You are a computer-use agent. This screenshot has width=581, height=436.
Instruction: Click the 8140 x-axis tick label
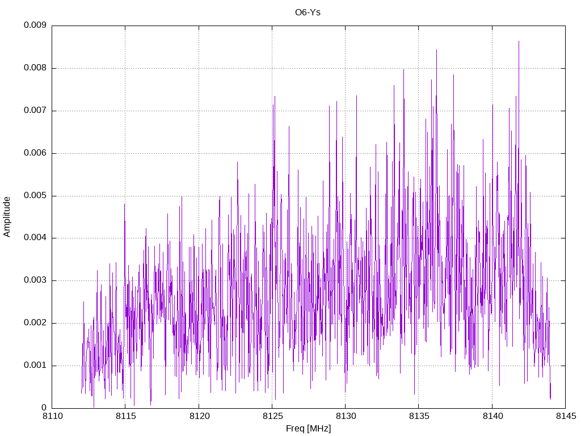(x=492, y=416)
